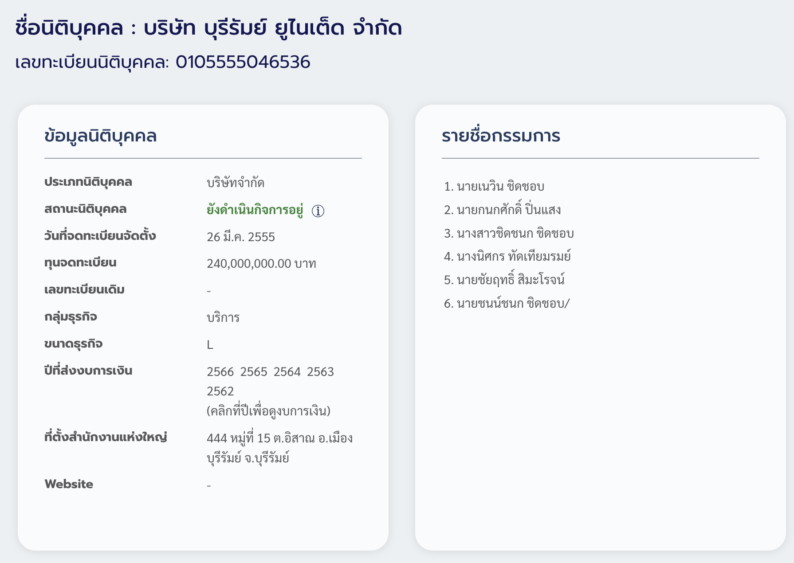Click the รายชื่อกรรมการ panel heading

coord(501,135)
